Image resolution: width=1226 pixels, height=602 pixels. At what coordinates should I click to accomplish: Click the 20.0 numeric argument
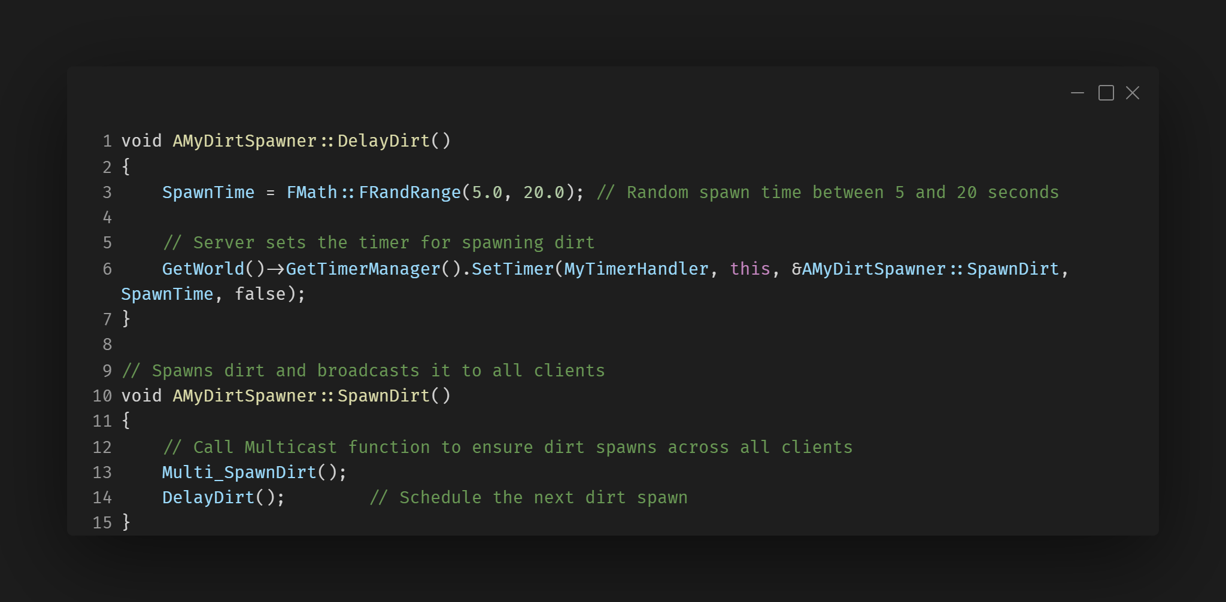[544, 193]
